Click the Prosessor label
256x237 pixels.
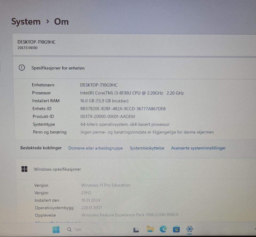coord(42,93)
